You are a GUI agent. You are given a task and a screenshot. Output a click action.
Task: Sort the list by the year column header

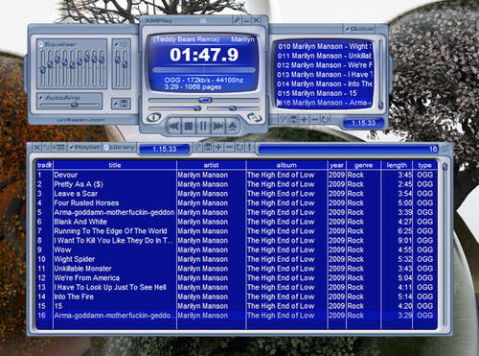(337, 165)
